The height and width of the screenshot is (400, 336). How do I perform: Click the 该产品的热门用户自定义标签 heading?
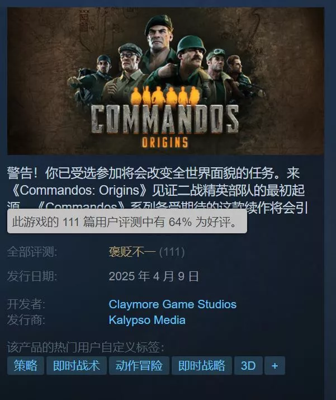tap(86, 347)
